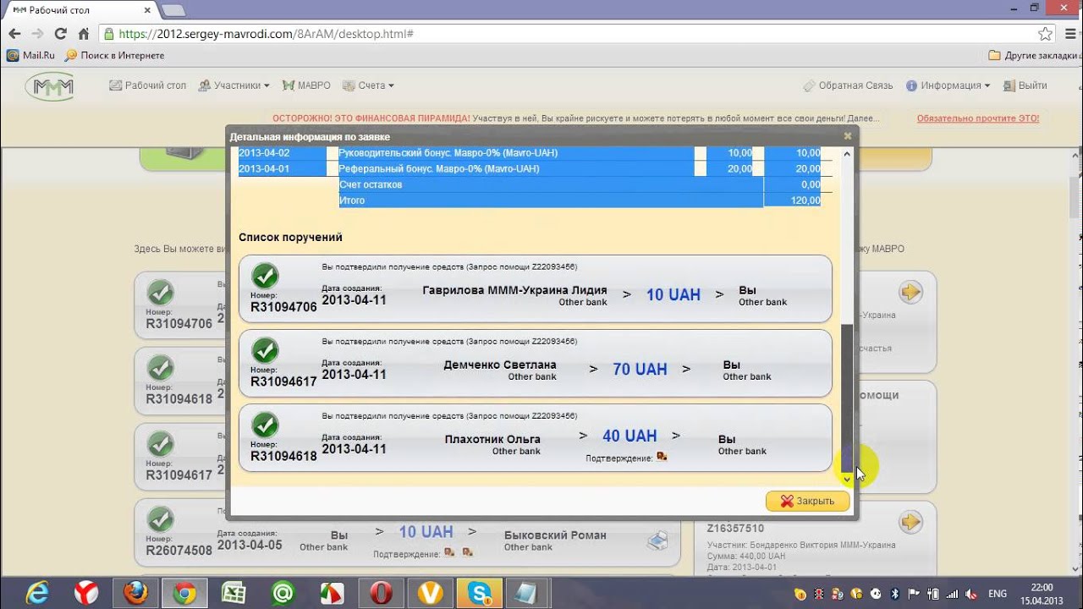1083x609 pixels.
Task: Click the dialog scrollbar down arrow
Action: (x=848, y=480)
